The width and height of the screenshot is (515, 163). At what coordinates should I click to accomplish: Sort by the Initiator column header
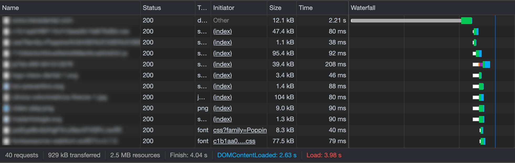pyautogui.click(x=223, y=8)
